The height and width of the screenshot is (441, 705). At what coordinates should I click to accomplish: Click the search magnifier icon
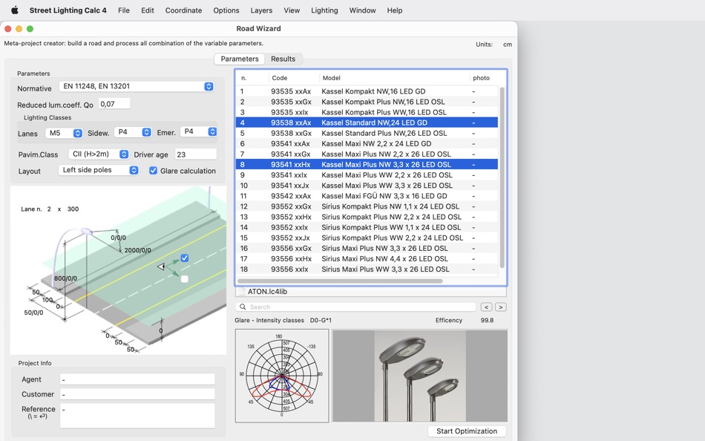(x=243, y=307)
